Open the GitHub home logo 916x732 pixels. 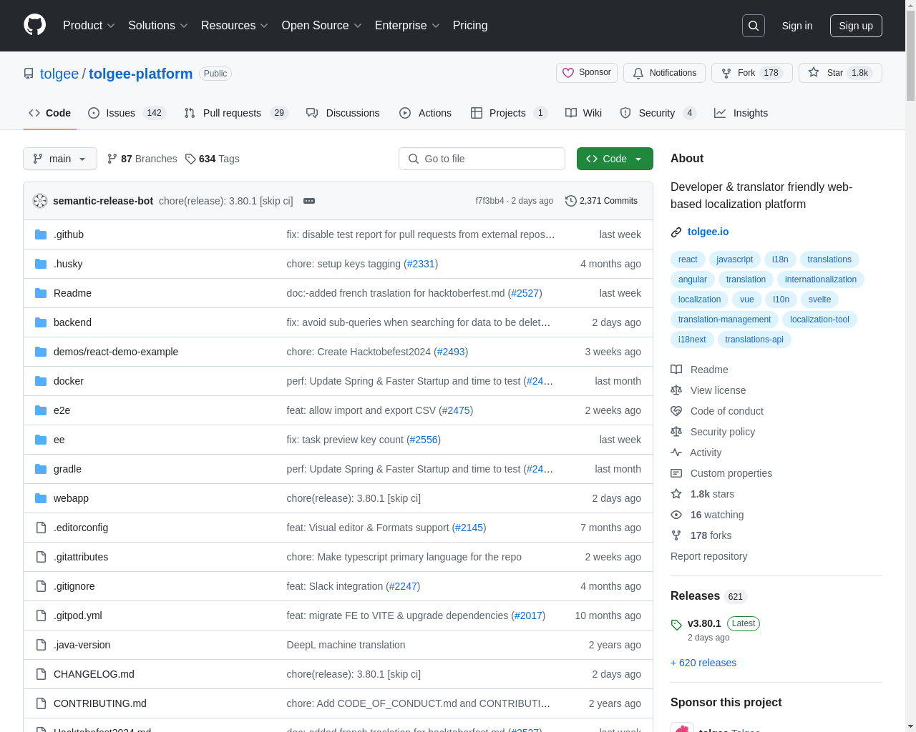35,25
